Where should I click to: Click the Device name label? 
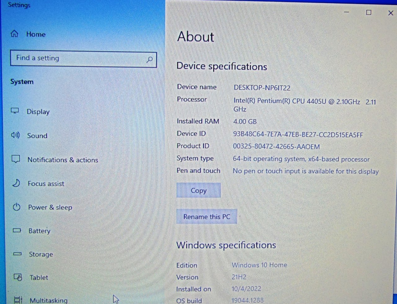tap(197, 87)
